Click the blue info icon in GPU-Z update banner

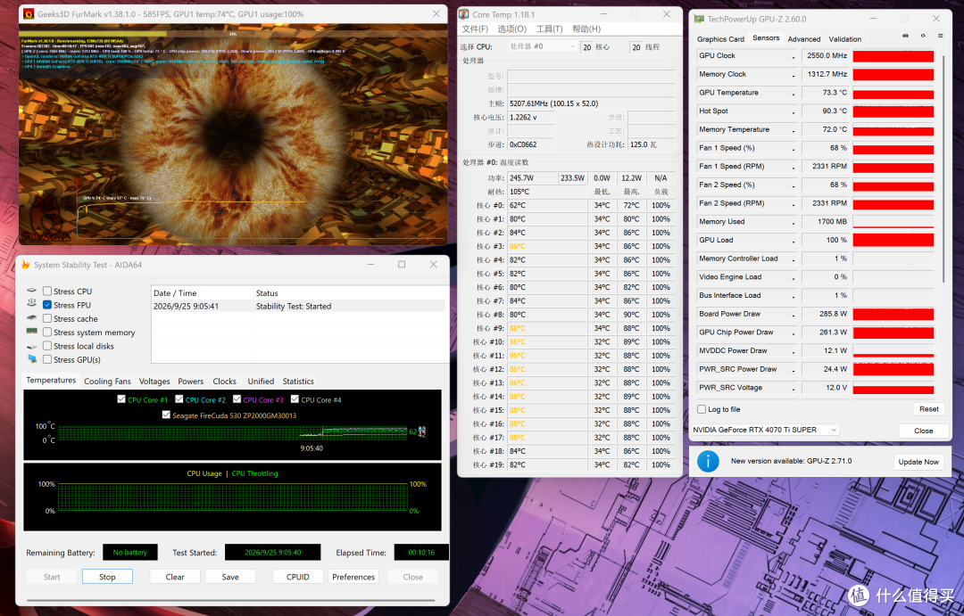tap(708, 461)
